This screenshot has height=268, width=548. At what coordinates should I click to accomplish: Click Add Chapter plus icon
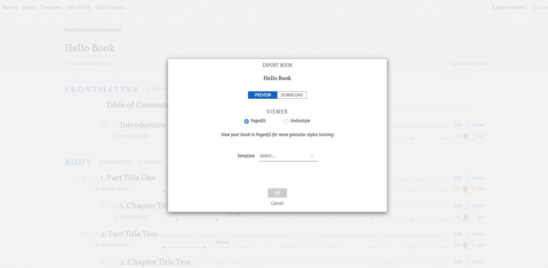point(101,162)
